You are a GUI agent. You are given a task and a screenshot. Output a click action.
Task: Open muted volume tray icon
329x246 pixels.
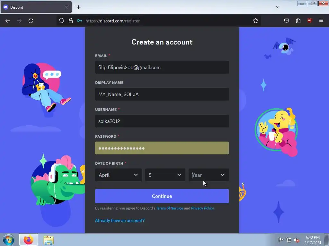tap(297, 240)
